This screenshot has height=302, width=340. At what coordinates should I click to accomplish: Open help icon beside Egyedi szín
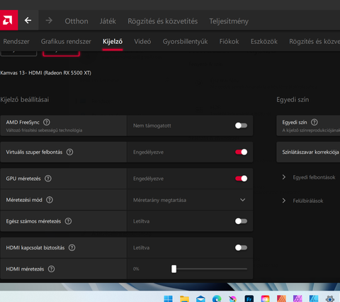pos(314,122)
